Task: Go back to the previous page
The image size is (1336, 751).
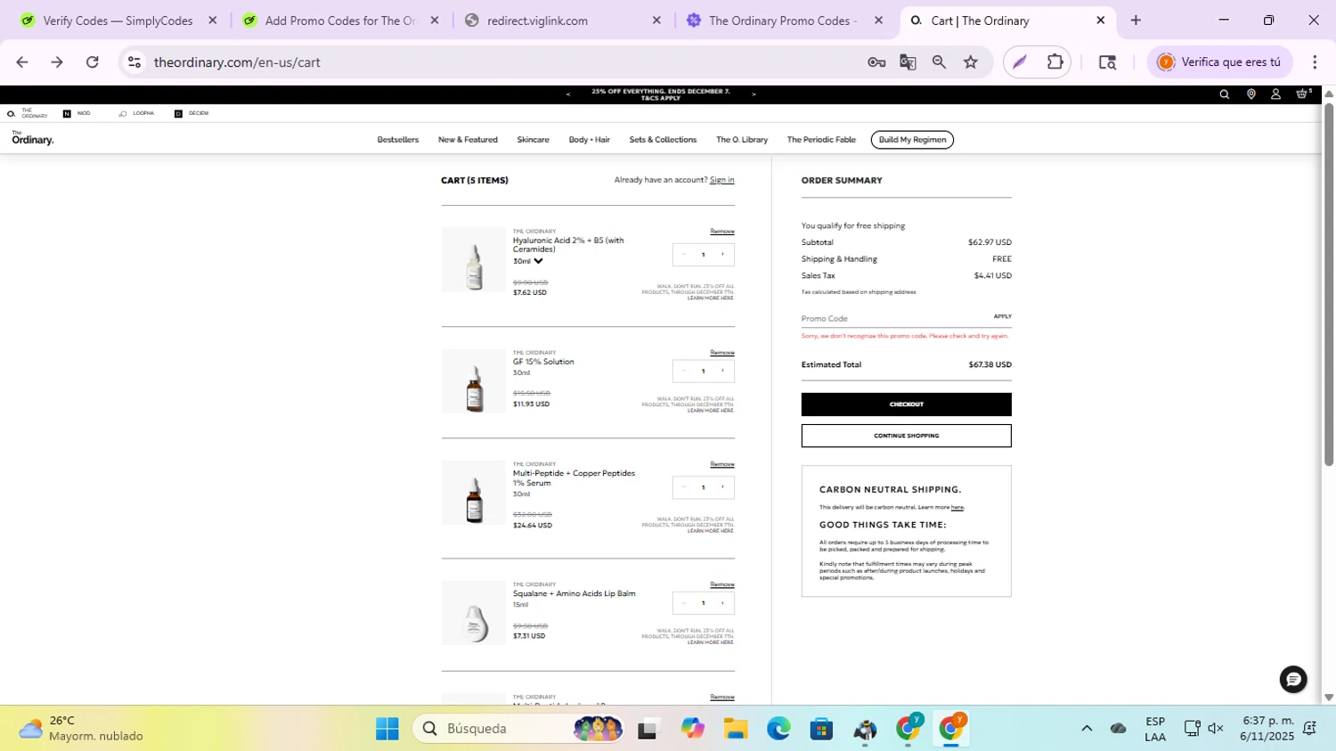Action: [x=22, y=62]
